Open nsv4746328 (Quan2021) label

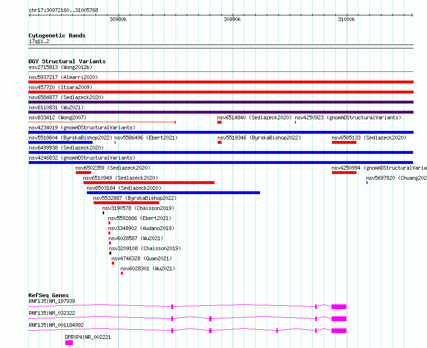[x=142, y=258]
